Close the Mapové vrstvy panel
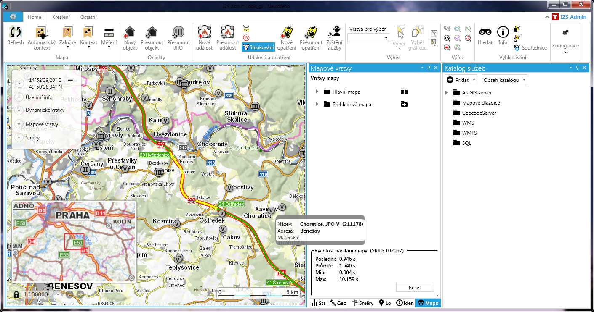Screen dimensions: 594x312 436,68
